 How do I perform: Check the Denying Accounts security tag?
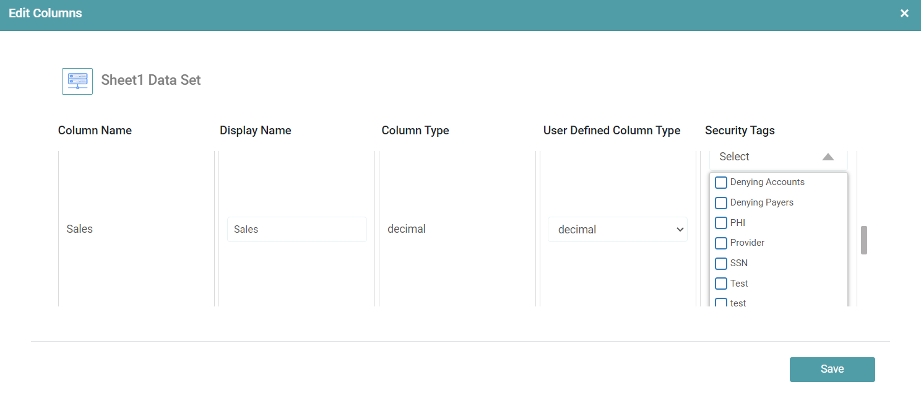click(x=721, y=183)
